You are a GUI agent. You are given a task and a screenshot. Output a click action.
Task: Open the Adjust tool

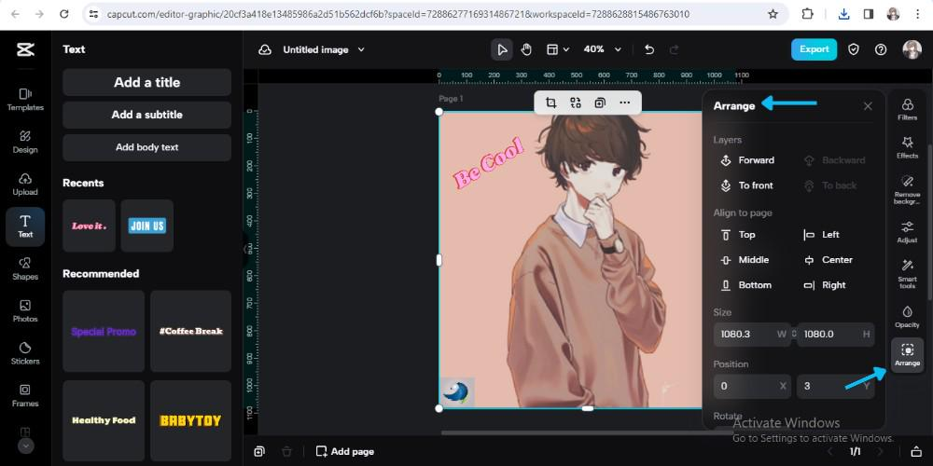[908, 232]
